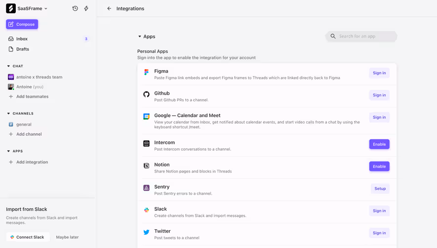This screenshot has width=437, height=248.
Task: Collapse the CHANNELS section
Action: point(8,114)
